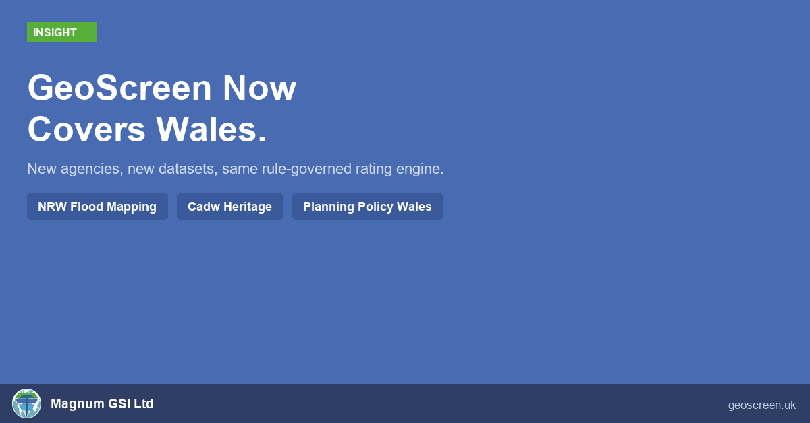Select the Cadw Heritage tag

230,207
